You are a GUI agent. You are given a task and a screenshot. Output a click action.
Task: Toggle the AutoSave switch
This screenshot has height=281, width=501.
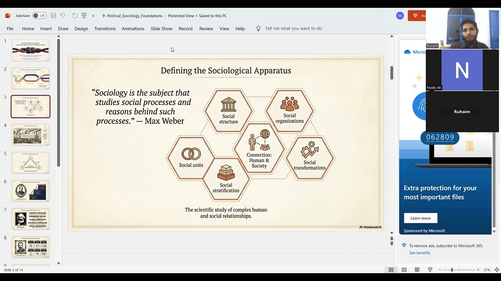click(40, 16)
